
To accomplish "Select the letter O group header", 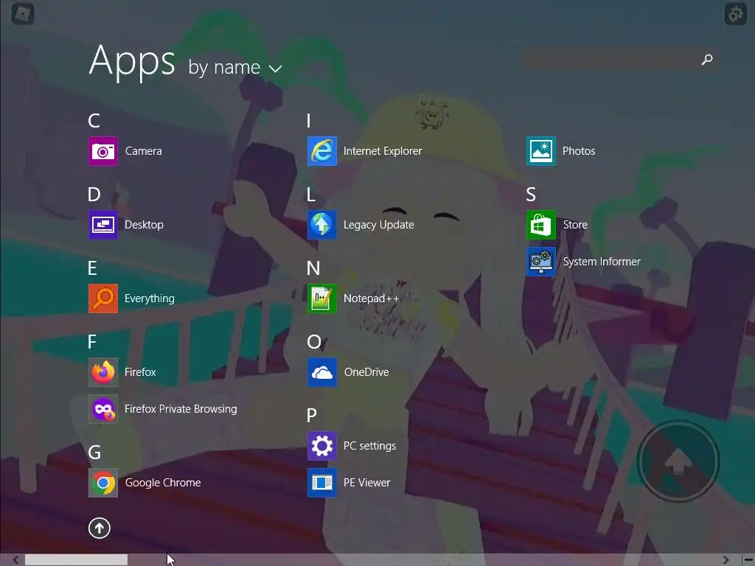I will coord(314,342).
